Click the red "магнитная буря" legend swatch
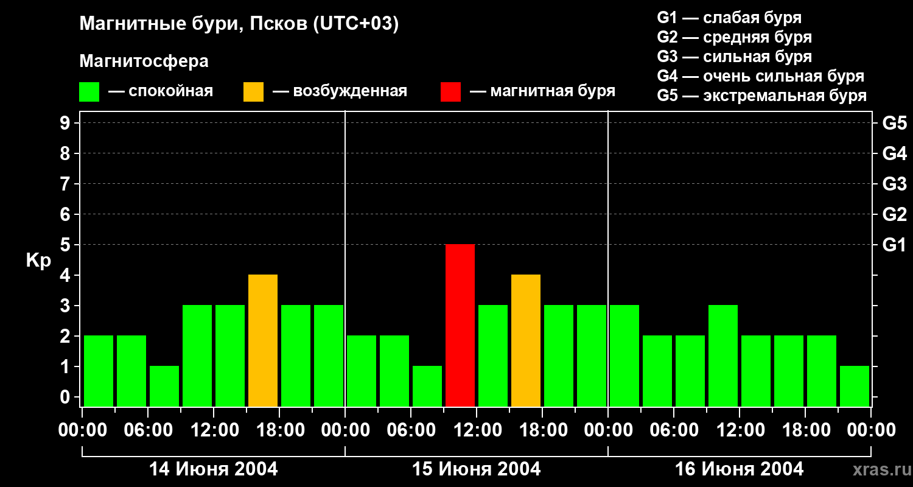The image size is (913, 487). (450, 92)
